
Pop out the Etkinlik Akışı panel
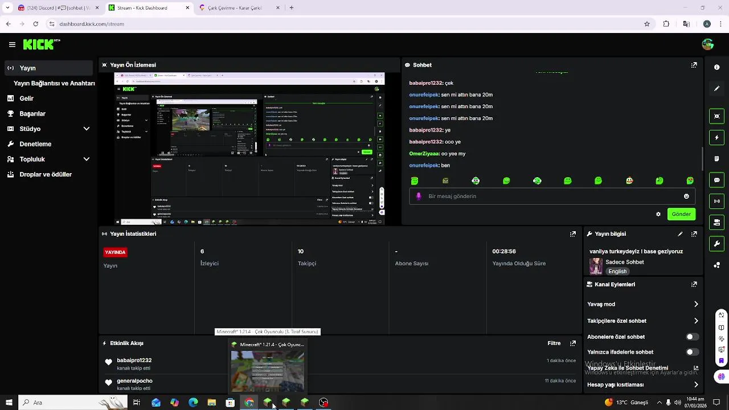pyautogui.click(x=573, y=343)
